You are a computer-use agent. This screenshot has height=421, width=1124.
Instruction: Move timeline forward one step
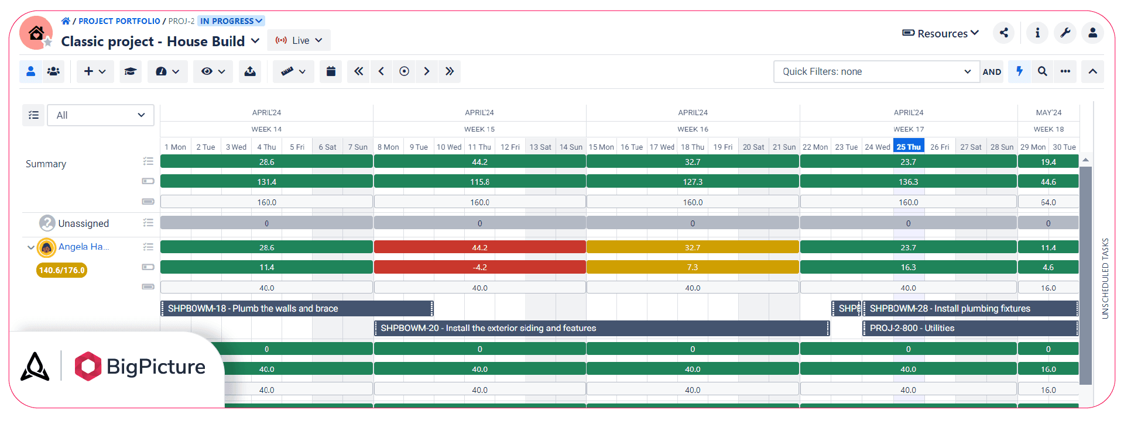click(x=427, y=71)
